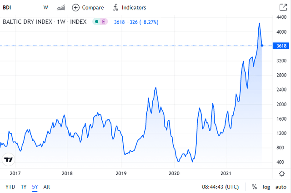Click the TradingView logo badge
Viewport: 291px width, 193px height.
8,159
